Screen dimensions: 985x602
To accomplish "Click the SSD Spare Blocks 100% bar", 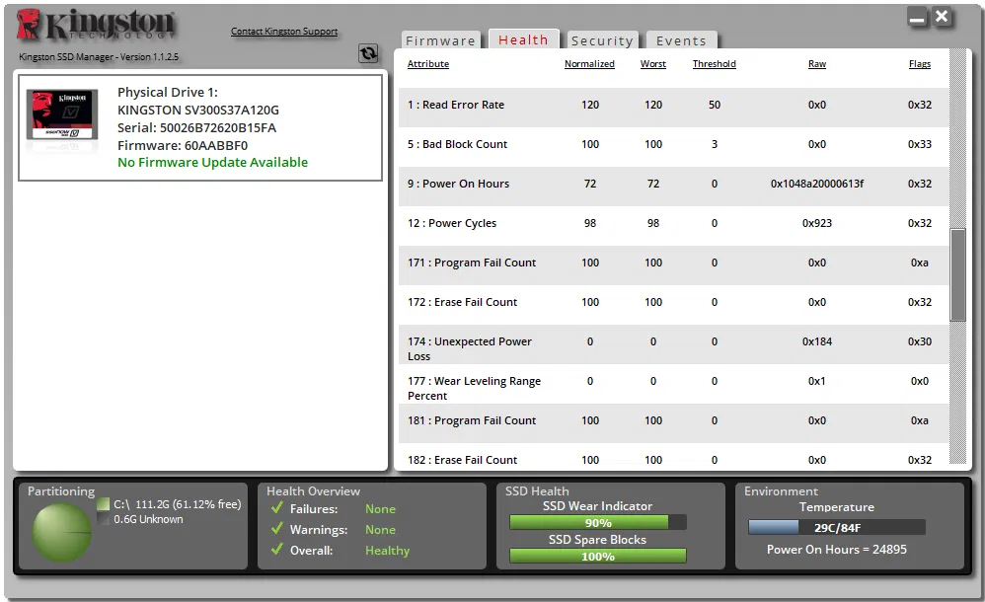I will (597, 556).
